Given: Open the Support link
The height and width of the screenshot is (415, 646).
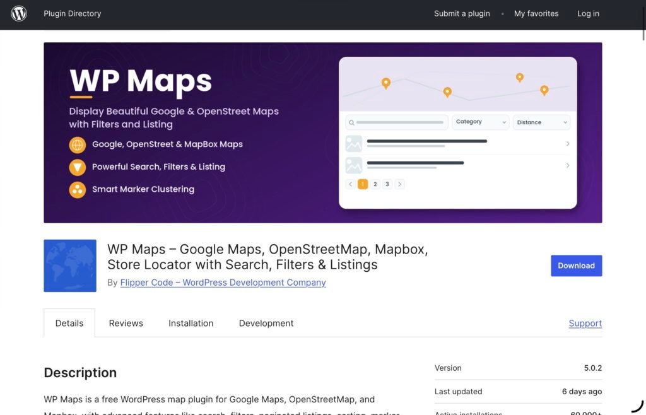Looking at the screenshot, I should tap(585, 323).
